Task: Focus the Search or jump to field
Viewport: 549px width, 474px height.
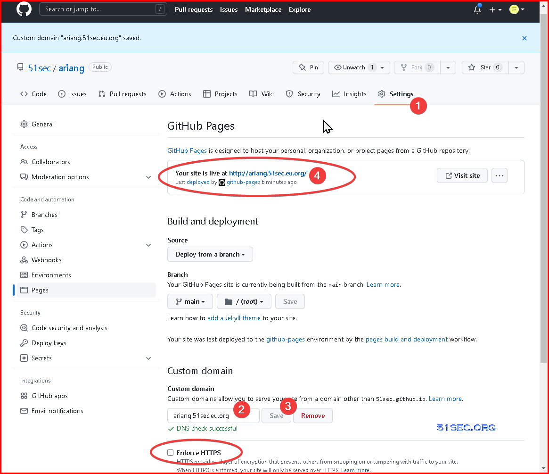Action: 103,9
